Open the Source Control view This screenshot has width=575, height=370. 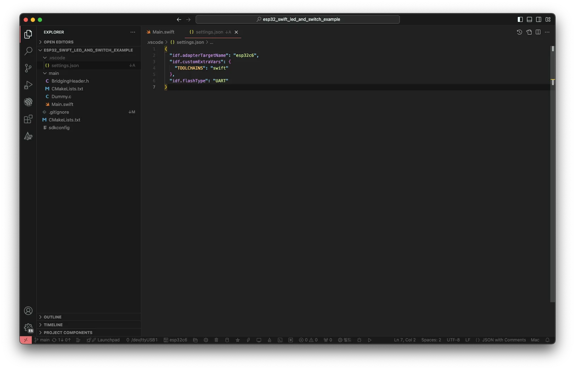[28, 68]
